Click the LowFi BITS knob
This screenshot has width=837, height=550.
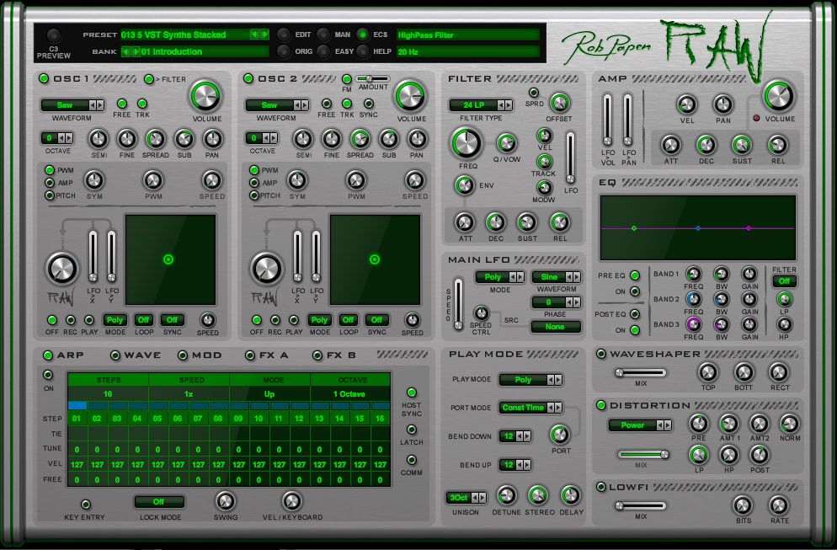click(x=743, y=505)
